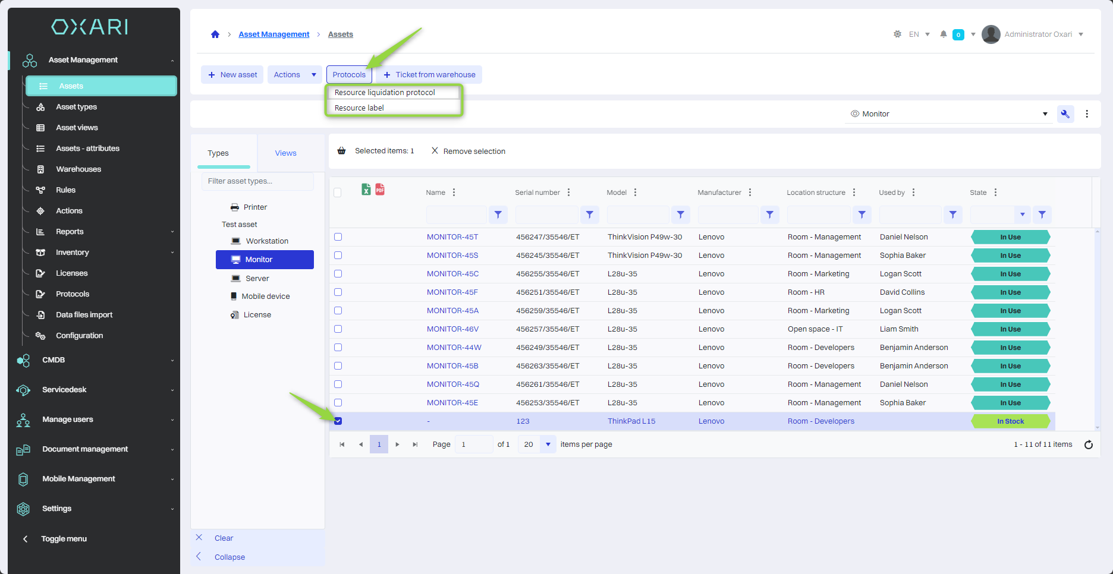Check the MONITOR-45T row checkbox

338,237
